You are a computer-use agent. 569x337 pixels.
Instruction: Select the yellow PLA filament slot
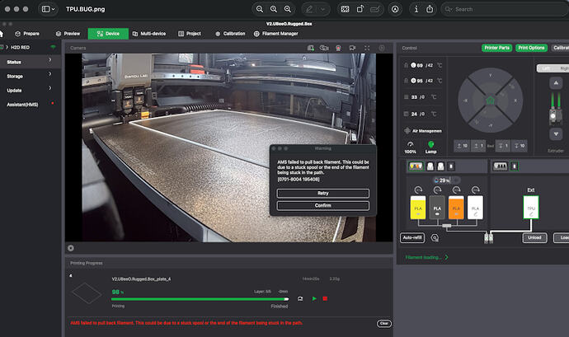click(x=417, y=208)
